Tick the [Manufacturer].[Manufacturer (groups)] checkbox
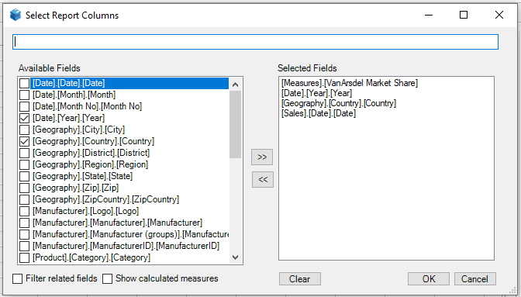521x297 pixels. coord(24,234)
